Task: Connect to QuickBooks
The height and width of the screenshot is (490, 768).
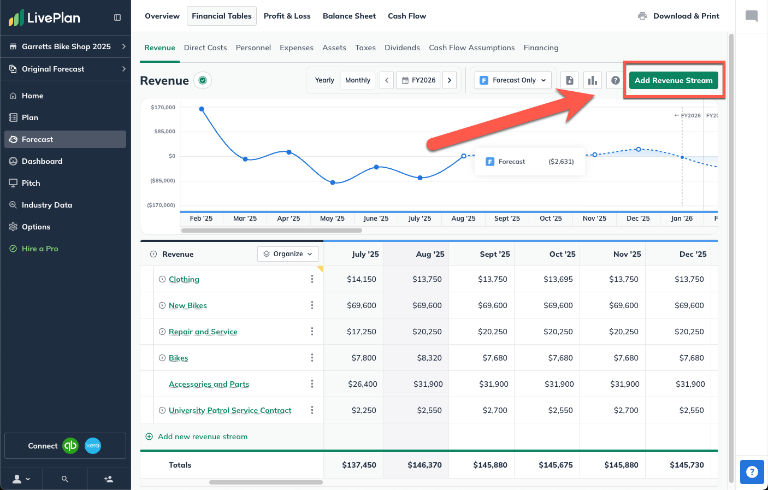Action: pyautogui.click(x=70, y=446)
